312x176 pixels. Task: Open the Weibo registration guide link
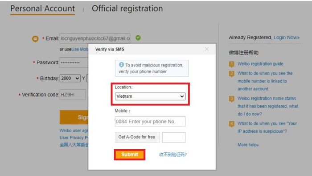pos(260,64)
